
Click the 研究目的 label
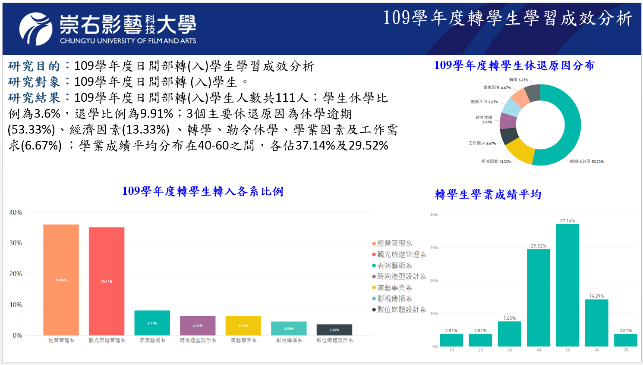pos(34,66)
